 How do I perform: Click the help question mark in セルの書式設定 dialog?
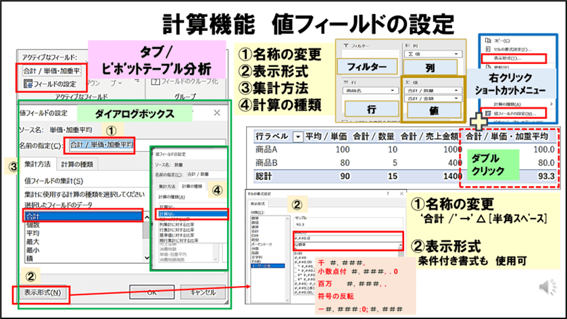pos(388,194)
